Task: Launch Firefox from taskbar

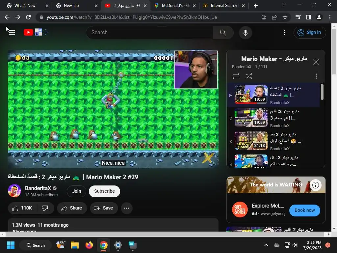Action: [x=89, y=245]
